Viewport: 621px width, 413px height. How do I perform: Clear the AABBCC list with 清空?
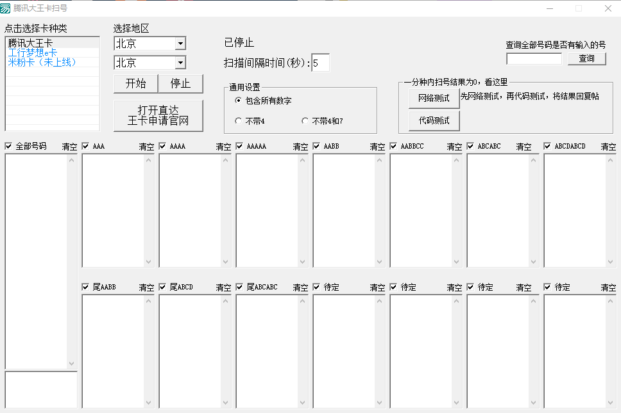(454, 147)
